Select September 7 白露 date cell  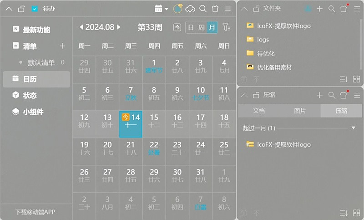[201, 206]
